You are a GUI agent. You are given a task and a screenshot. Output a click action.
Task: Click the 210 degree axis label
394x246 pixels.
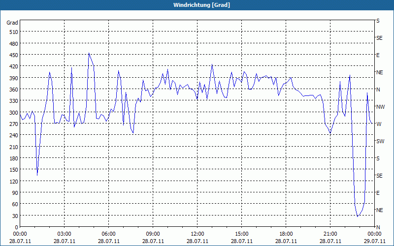[14, 147]
